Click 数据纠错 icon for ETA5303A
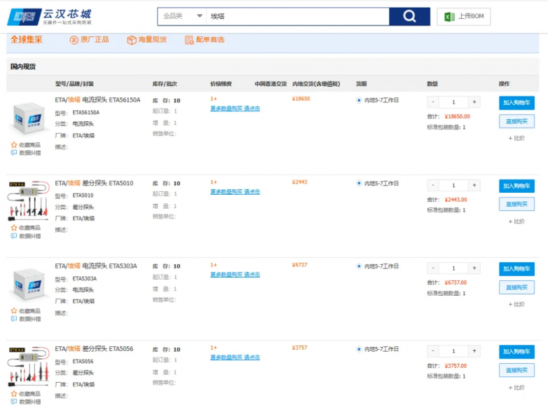 click(14, 318)
